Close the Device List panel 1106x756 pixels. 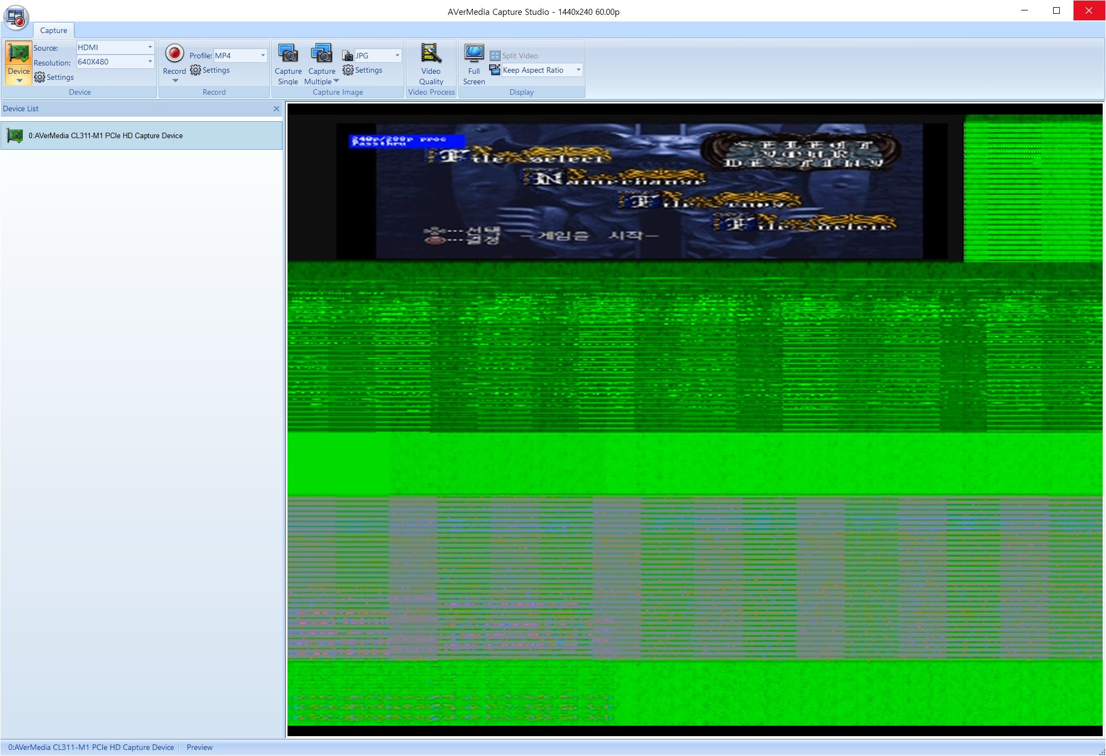tap(276, 109)
